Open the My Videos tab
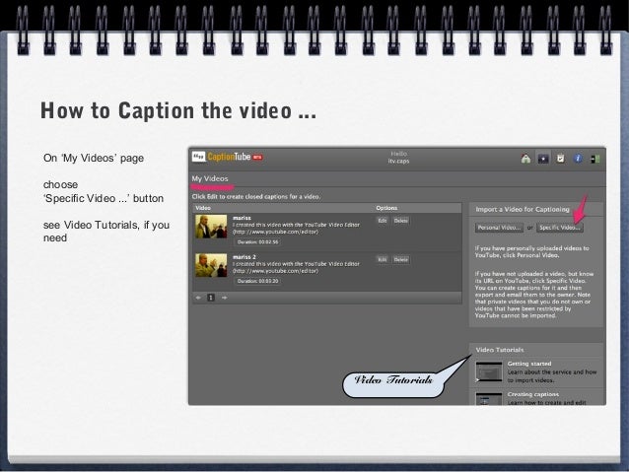 point(210,178)
